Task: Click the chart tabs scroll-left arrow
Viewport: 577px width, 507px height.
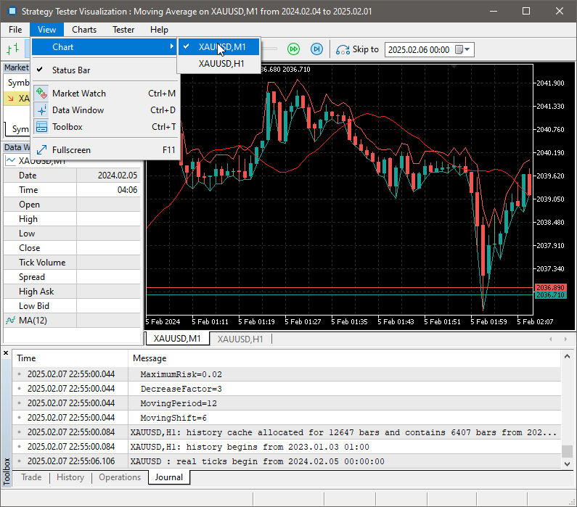Action: 550,339
